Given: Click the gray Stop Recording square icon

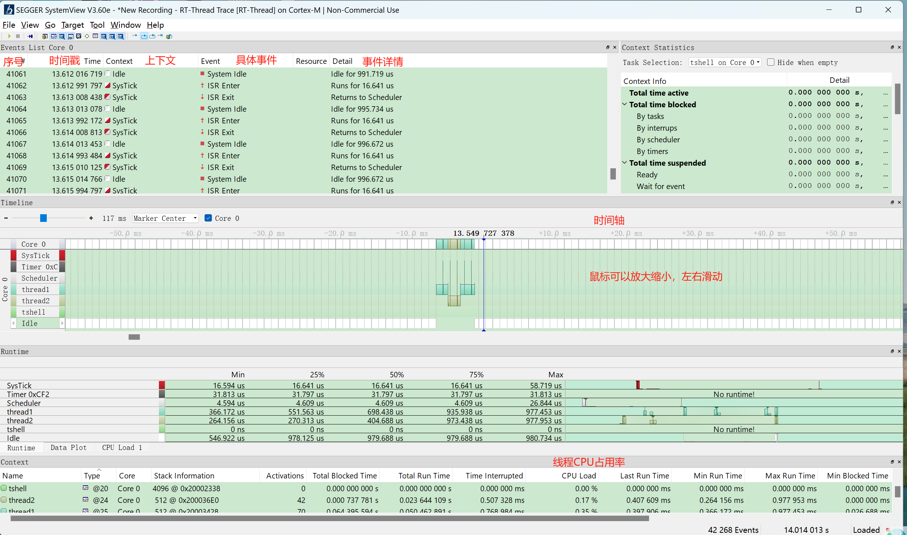Looking at the screenshot, I should tap(18, 36).
